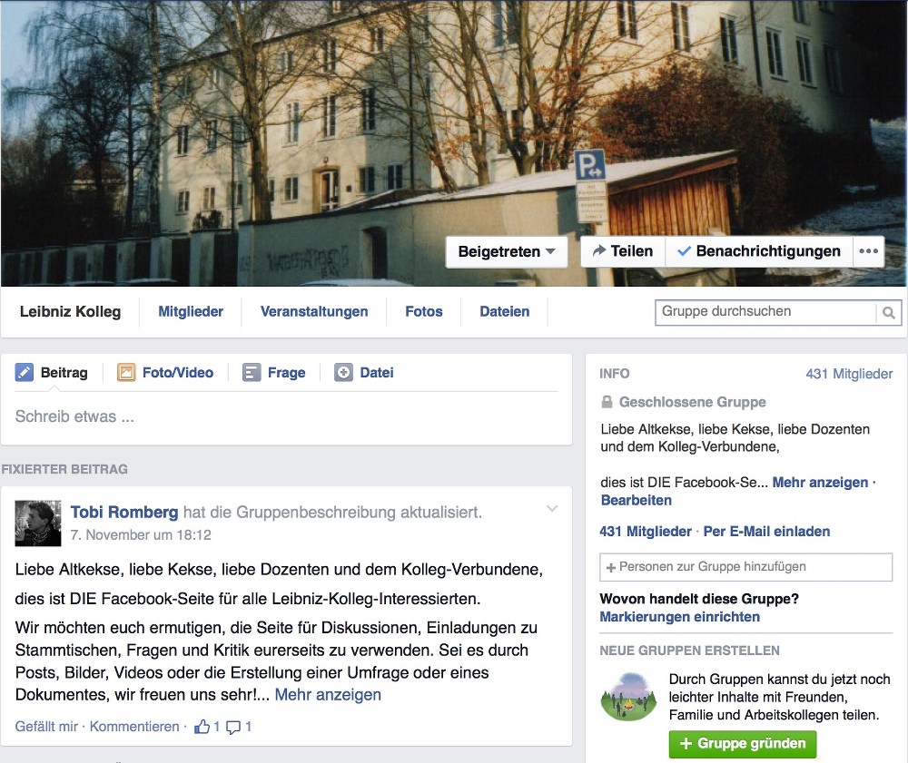This screenshot has height=763, width=908.
Task: Click the search magnifier icon
Action: (889, 313)
